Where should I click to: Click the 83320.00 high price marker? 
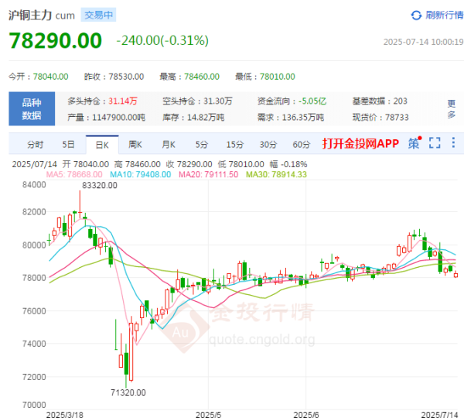click(100, 186)
